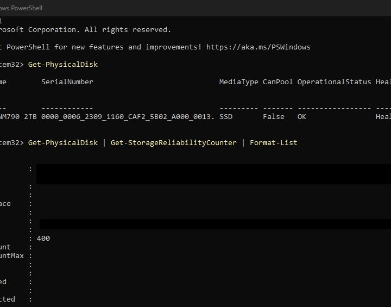391x307 pixels.
Task: Click the 'Corporation. All rights reserved.' line
Action: pyautogui.click(x=99, y=30)
